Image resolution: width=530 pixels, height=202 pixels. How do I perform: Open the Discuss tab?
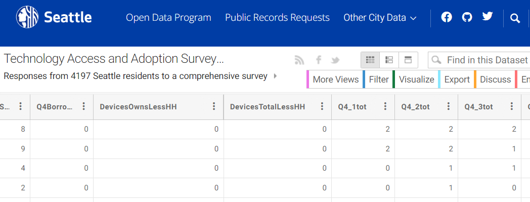coord(495,79)
